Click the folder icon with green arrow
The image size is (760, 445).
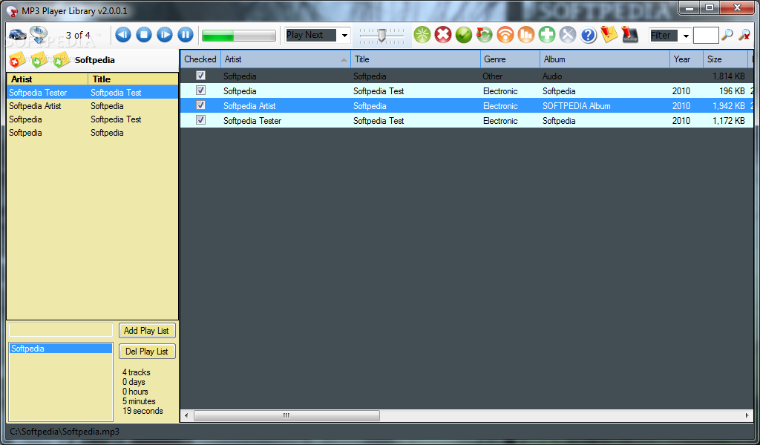point(39,59)
